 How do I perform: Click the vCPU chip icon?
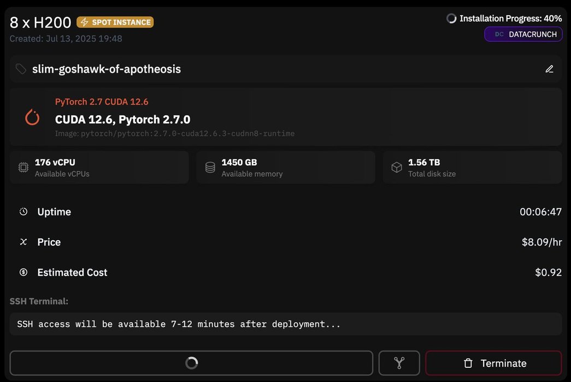(23, 168)
